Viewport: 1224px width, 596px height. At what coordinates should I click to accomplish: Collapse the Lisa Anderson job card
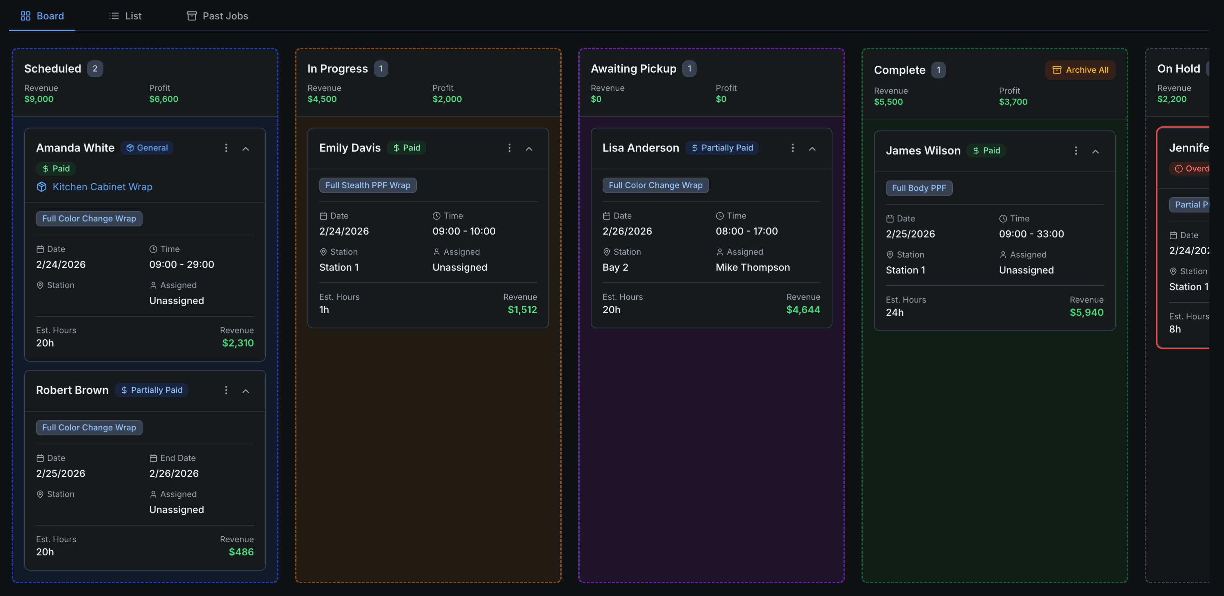[x=812, y=149]
